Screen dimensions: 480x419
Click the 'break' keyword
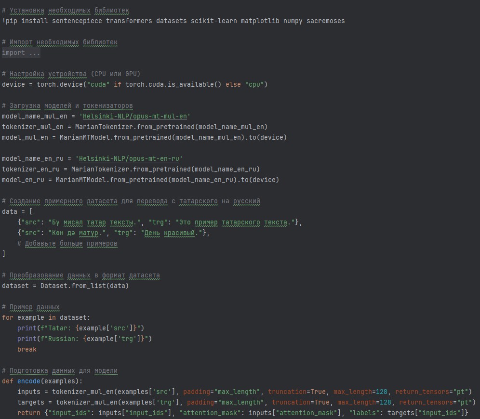coord(27,350)
